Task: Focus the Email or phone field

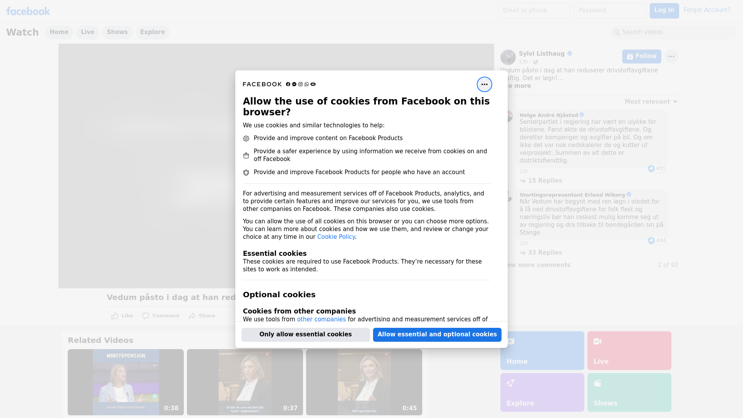Action: [534, 11]
